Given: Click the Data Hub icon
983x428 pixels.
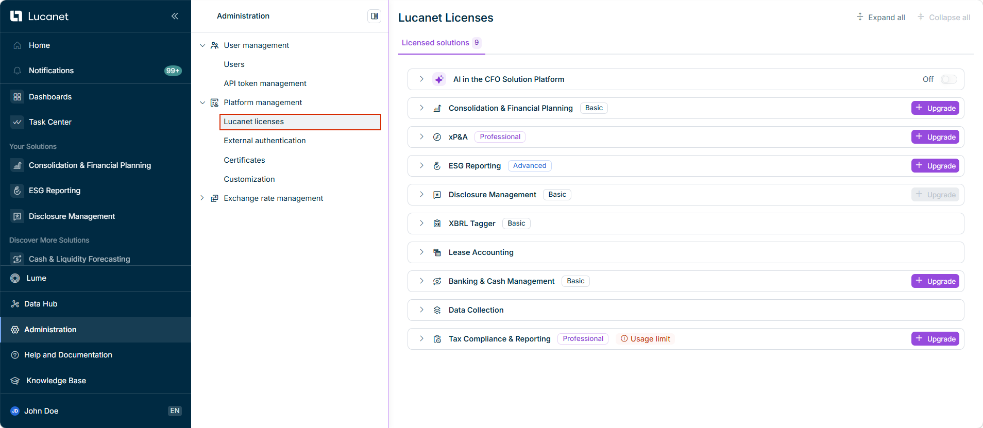Looking at the screenshot, I should pos(15,304).
